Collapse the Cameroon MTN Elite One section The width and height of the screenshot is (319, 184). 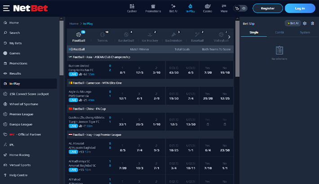click(x=150, y=83)
